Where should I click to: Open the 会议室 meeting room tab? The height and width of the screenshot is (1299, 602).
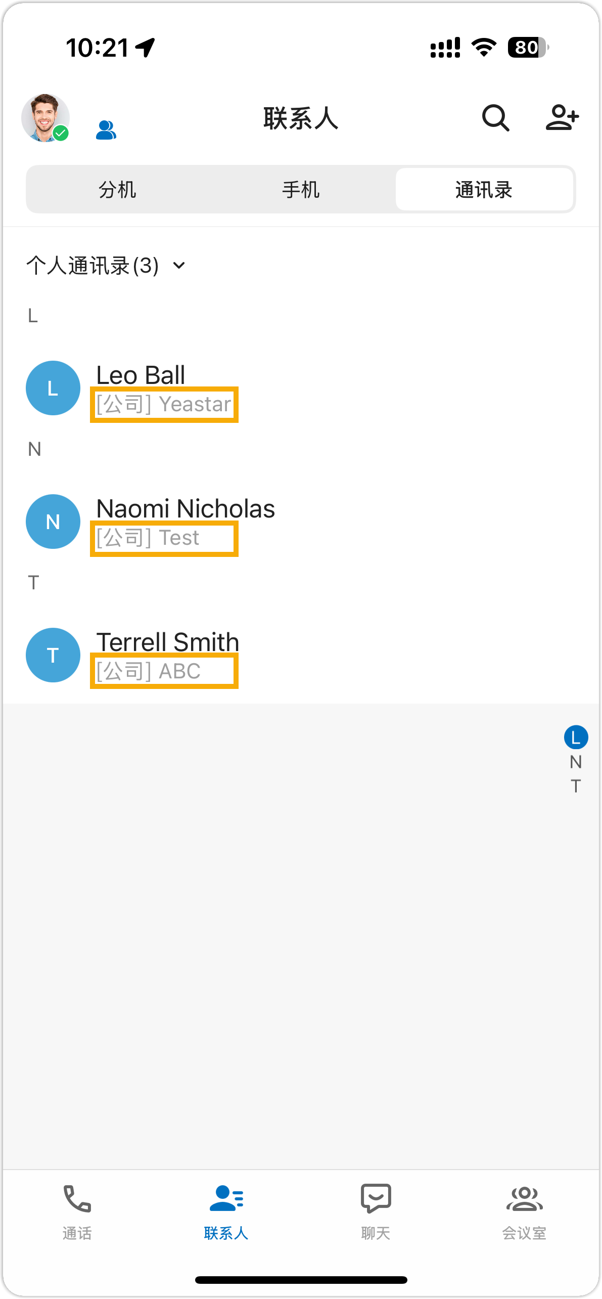pos(524,1211)
